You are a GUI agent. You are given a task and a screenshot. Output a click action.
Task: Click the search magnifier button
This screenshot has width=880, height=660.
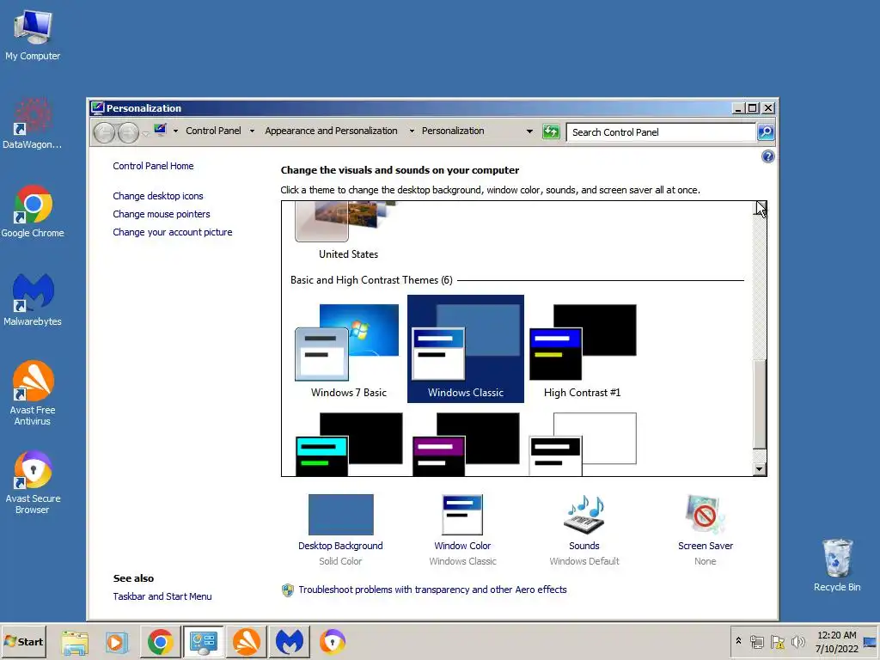(x=766, y=132)
